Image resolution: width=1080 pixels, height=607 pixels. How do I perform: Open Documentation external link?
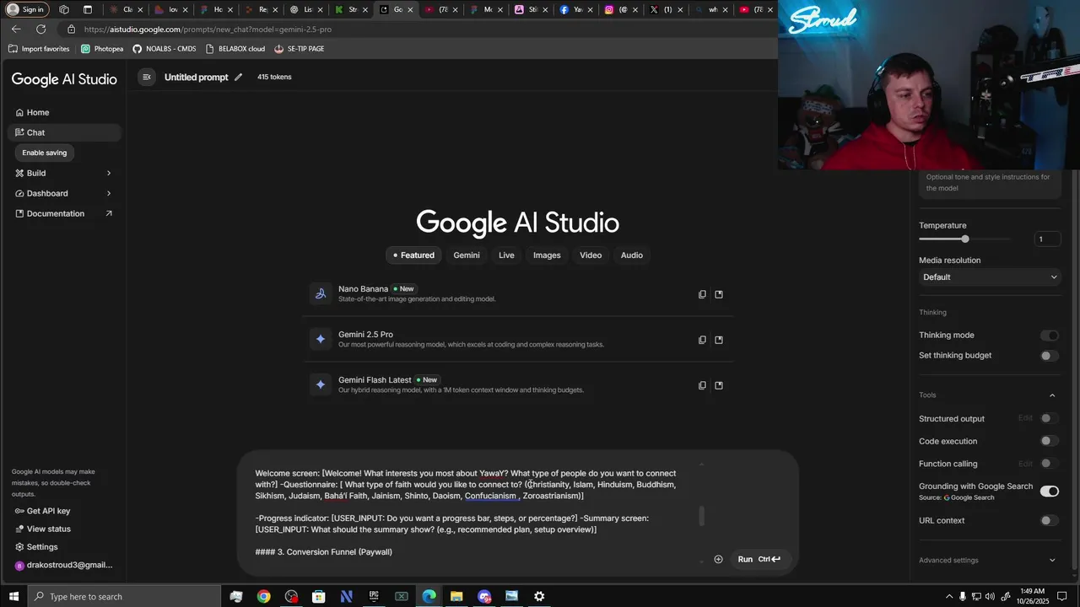tap(64, 213)
